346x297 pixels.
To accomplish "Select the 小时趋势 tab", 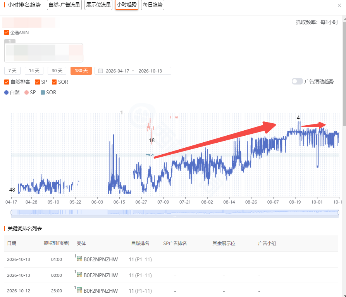I will point(127,5).
